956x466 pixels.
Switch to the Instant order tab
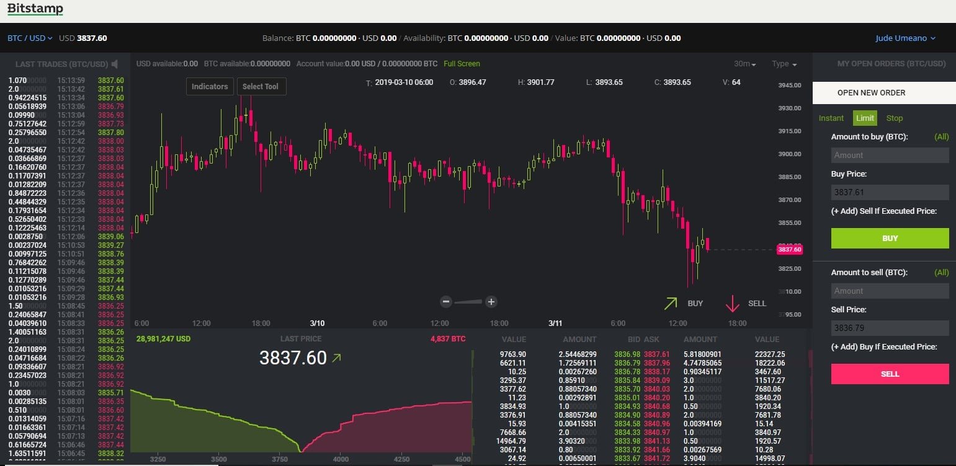tap(831, 118)
